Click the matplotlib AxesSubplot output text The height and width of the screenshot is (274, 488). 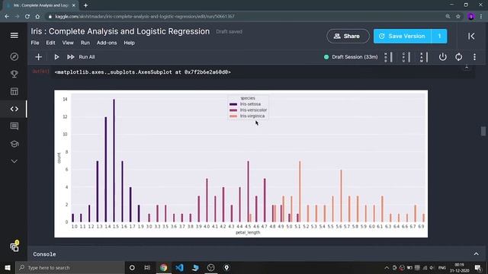(x=143, y=72)
